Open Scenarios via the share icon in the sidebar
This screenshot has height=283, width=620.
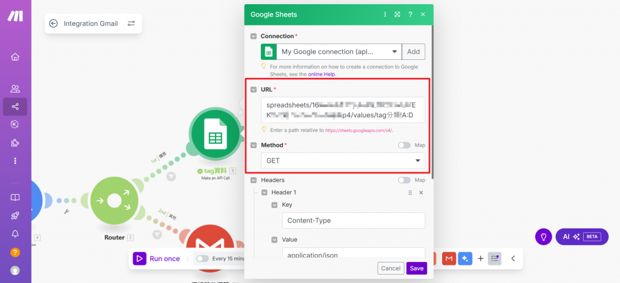[x=15, y=106]
